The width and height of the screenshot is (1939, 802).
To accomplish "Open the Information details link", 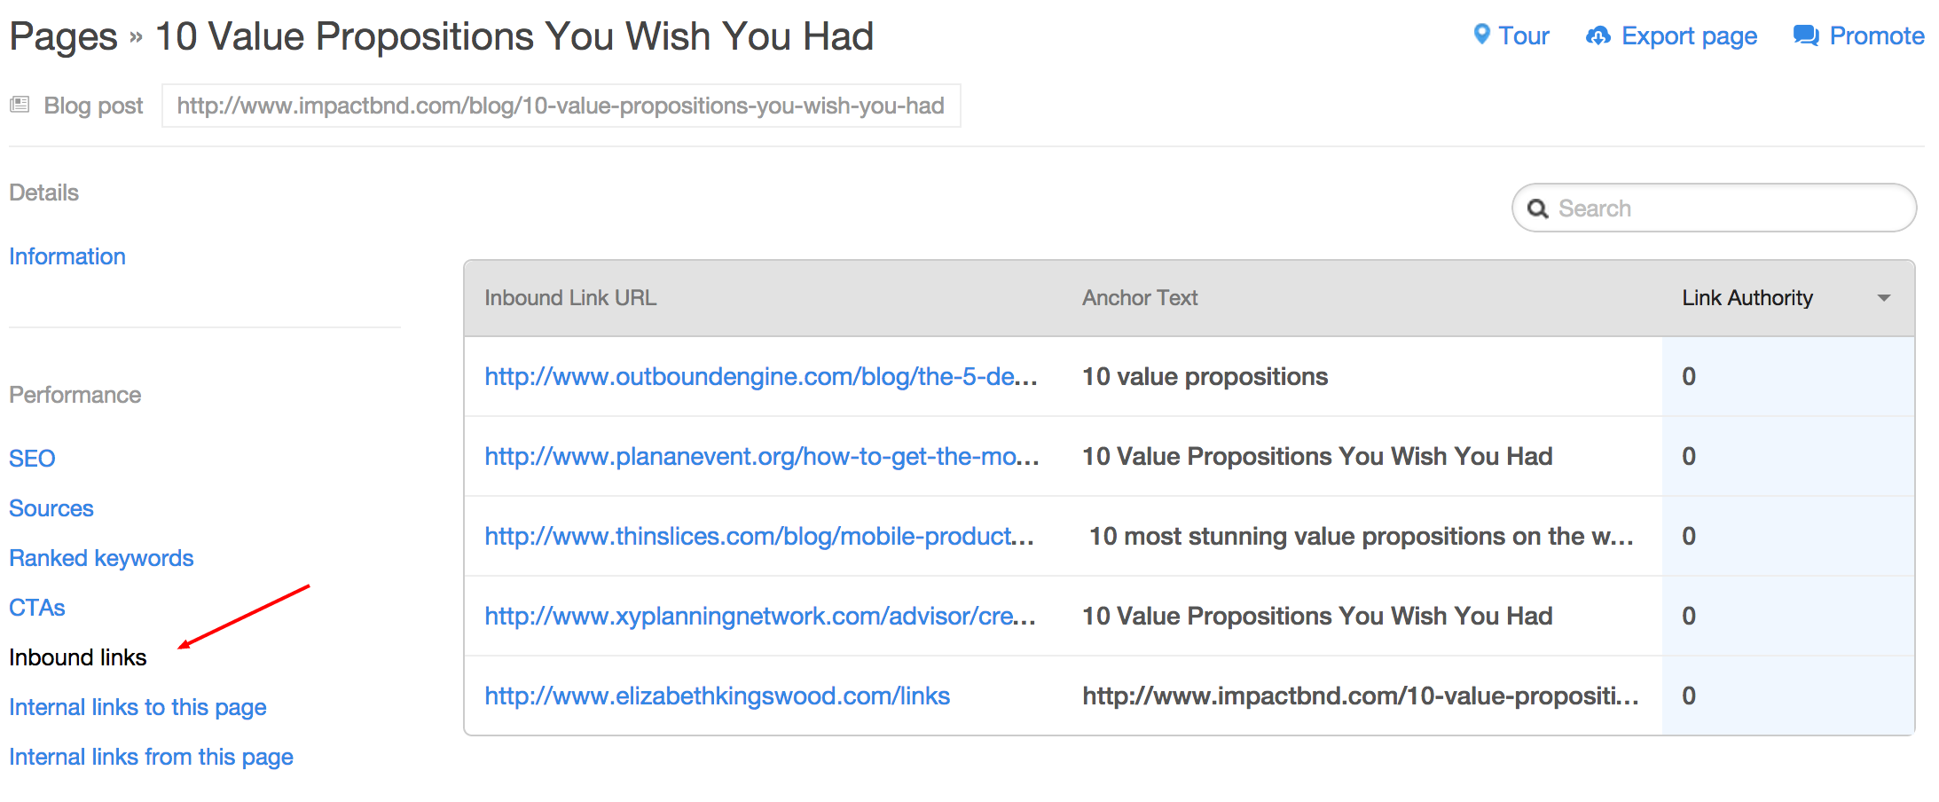I will point(67,256).
